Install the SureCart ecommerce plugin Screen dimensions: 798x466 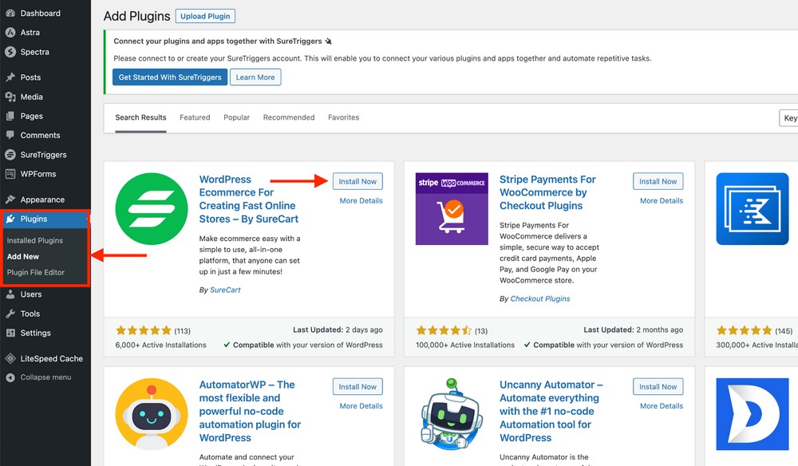pyautogui.click(x=358, y=181)
